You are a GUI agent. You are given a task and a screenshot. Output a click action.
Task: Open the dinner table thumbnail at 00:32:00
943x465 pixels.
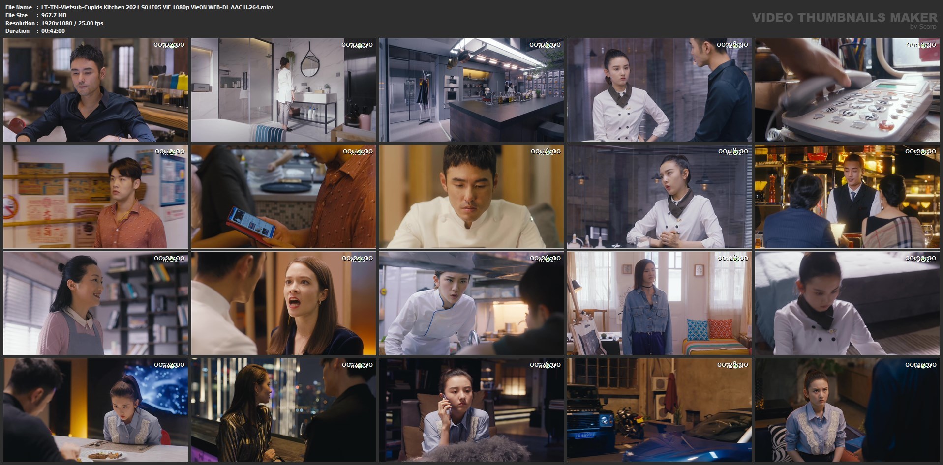(95, 410)
